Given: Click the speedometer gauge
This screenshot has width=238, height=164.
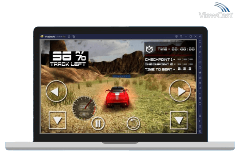Looking at the screenshot, I should pyautogui.click(x=84, y=108).
